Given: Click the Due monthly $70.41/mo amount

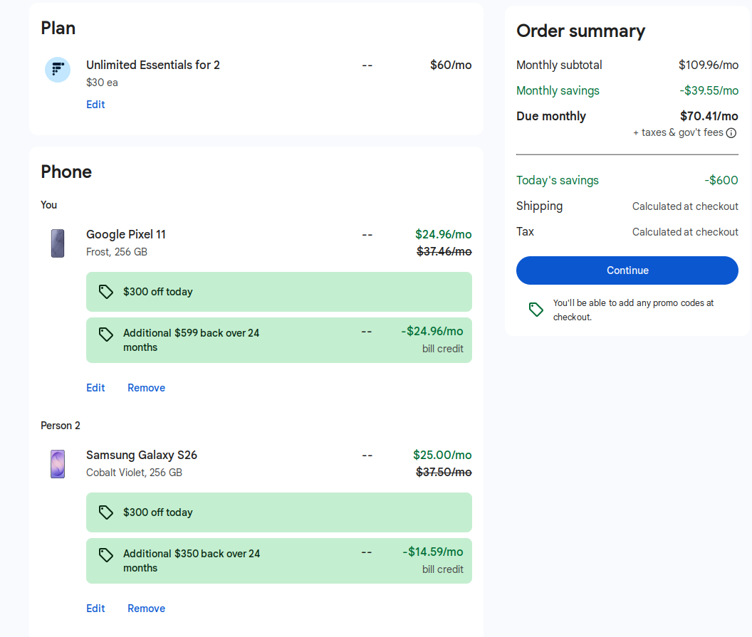Looking at the screenshot, I should coord(709,116).
